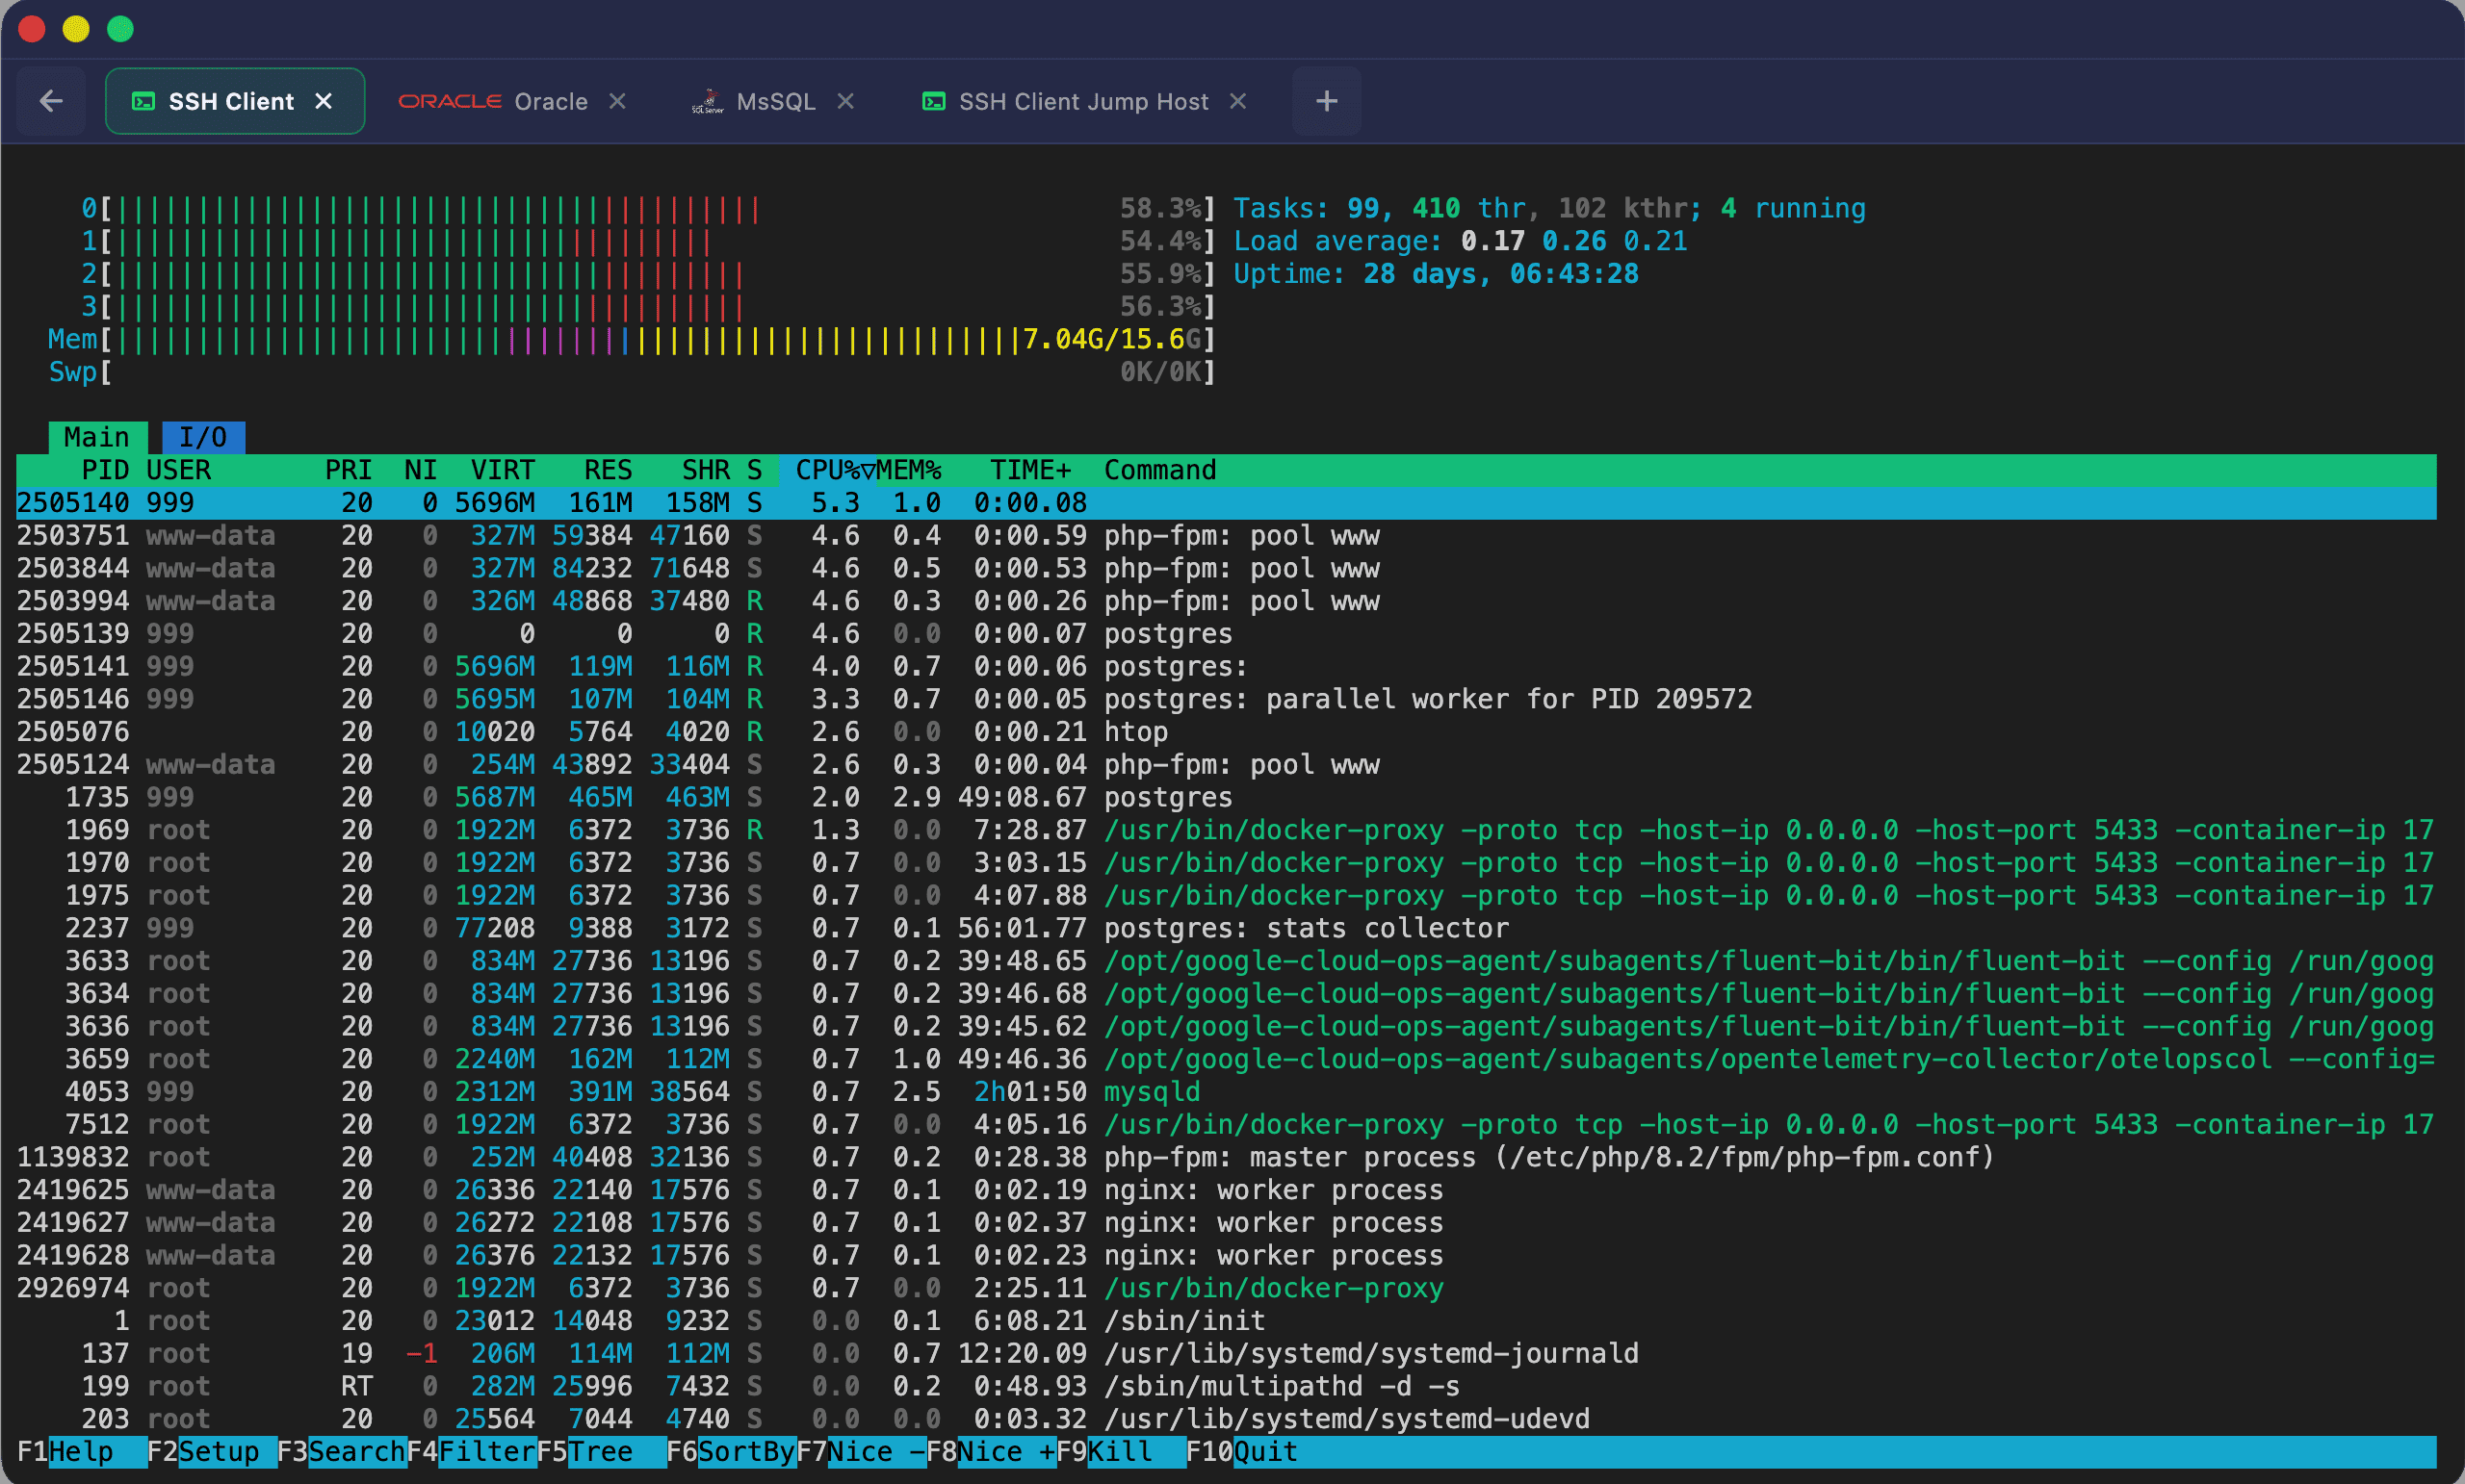Select the systemd-journald process row

pos(1226,1353)
